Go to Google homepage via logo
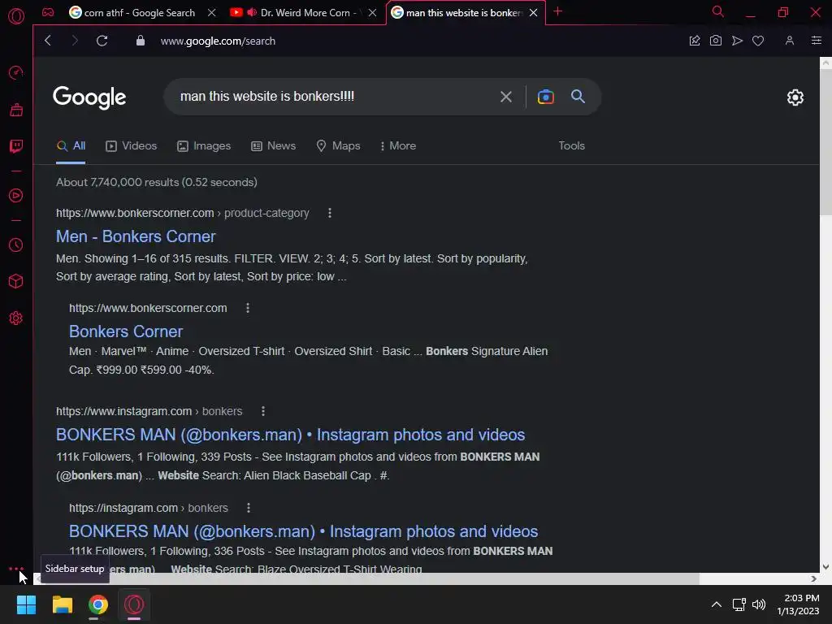The image size is (832, 624). click(x=89, y=97)
